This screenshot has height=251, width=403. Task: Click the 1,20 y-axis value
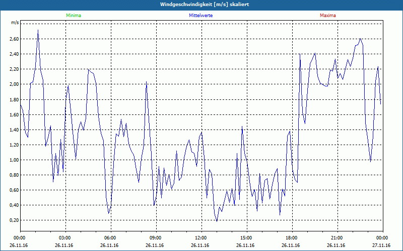[x=15, y=145]
